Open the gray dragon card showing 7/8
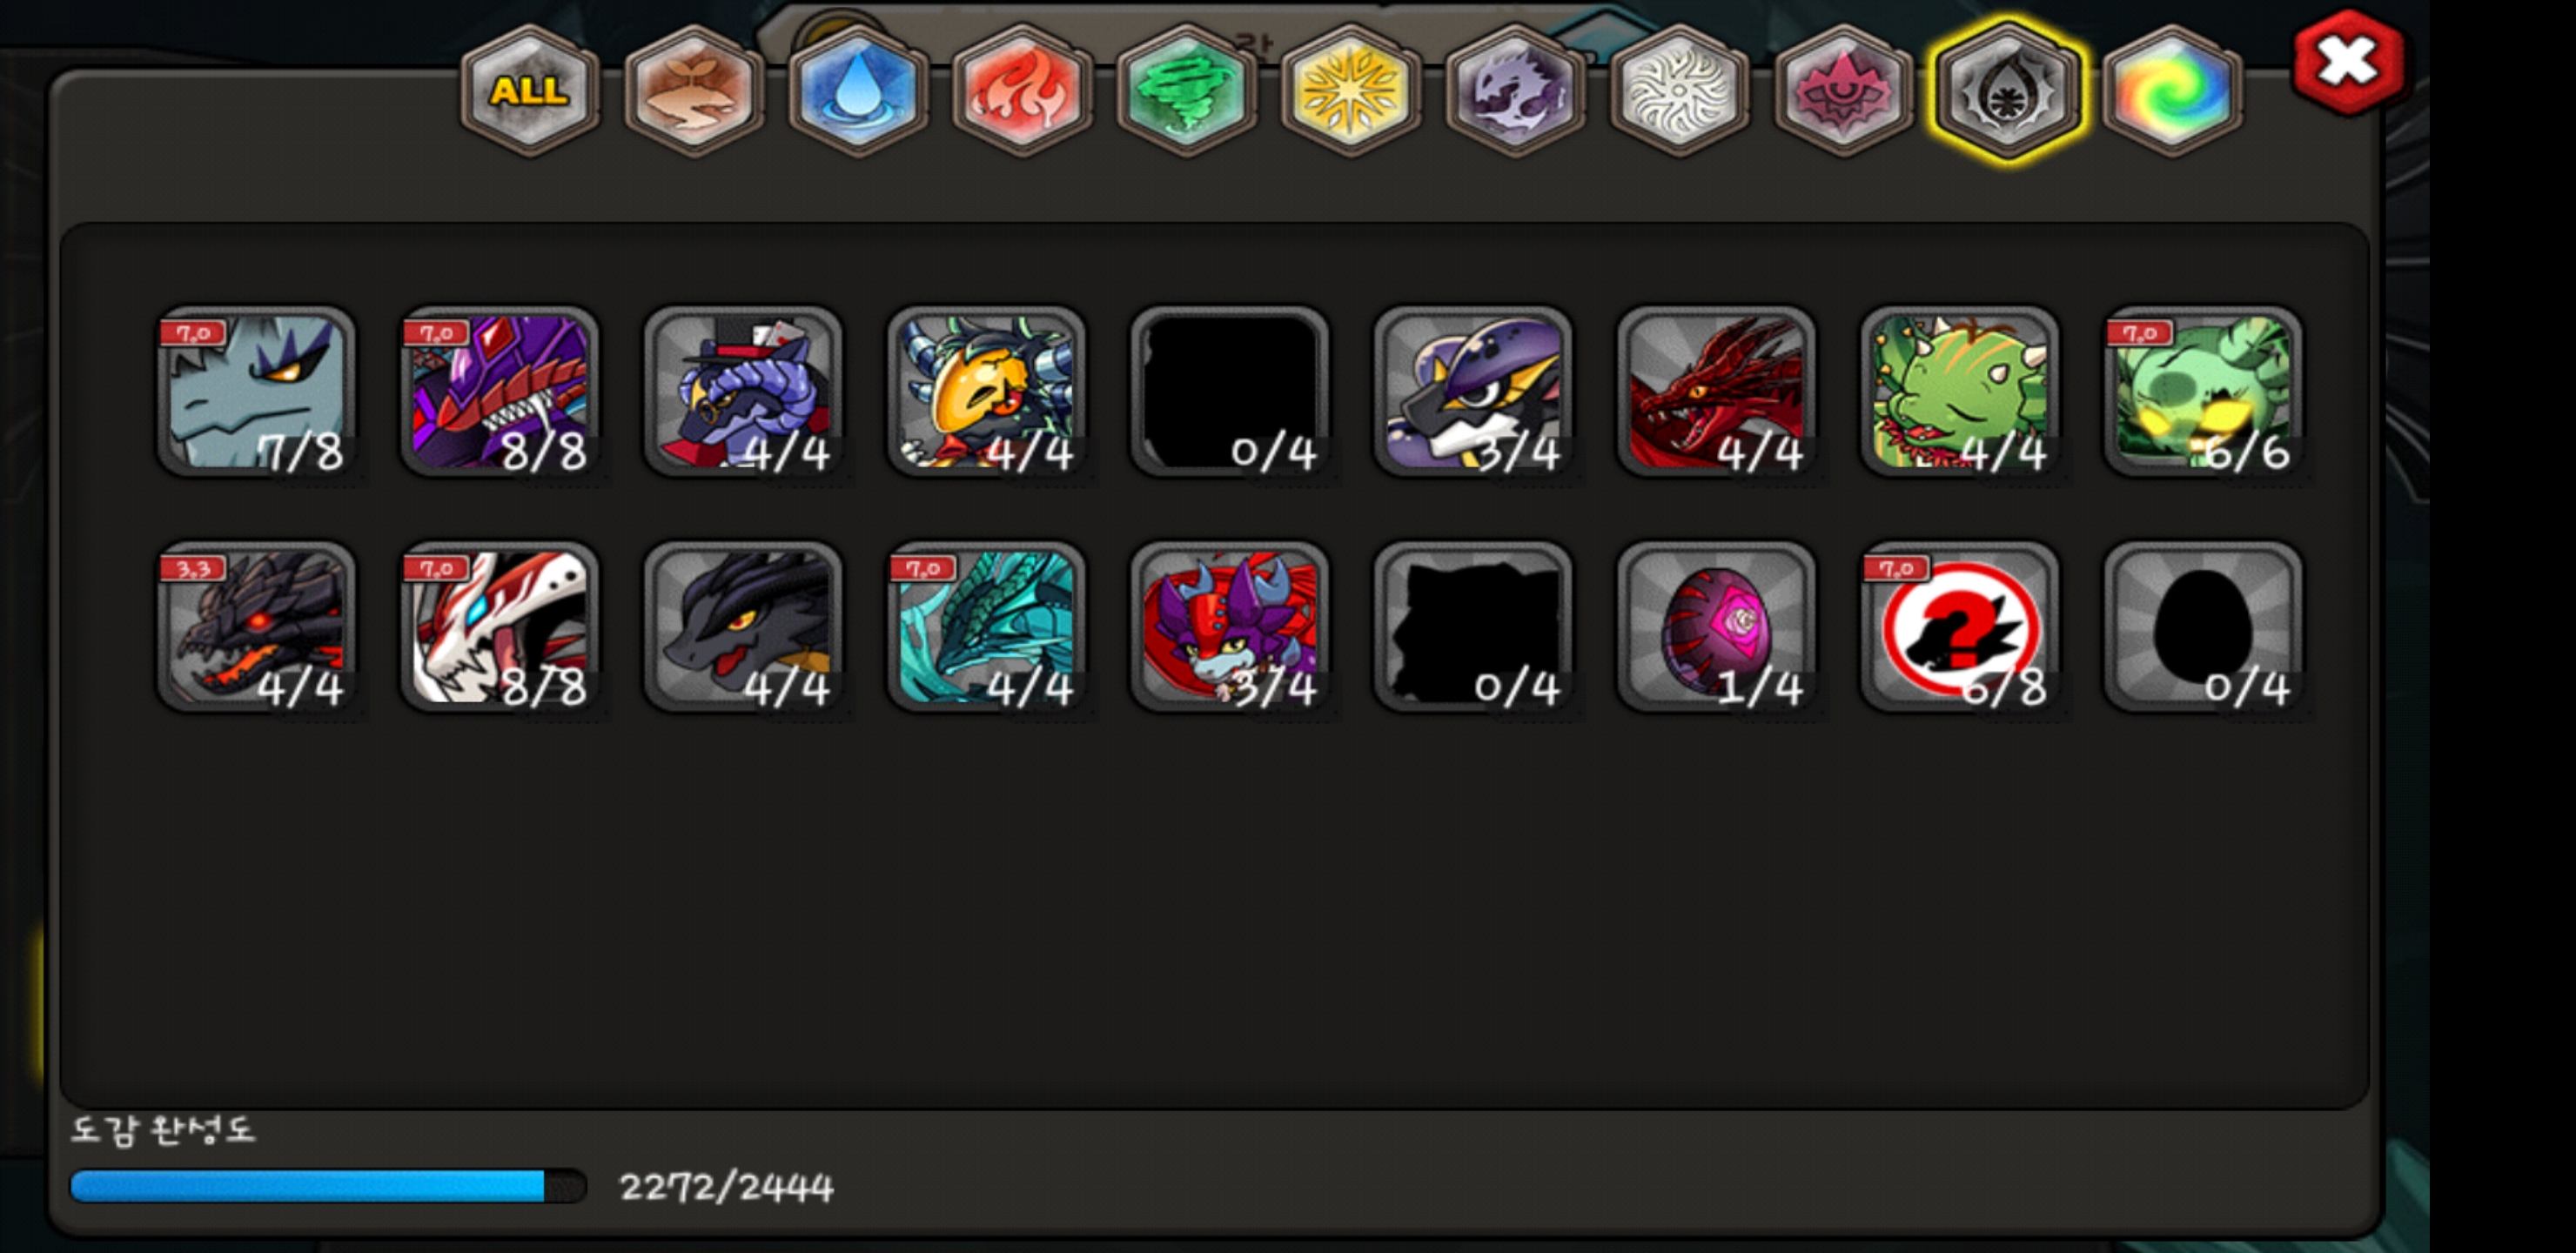The image size is (2576, 1253). (257, 391)
